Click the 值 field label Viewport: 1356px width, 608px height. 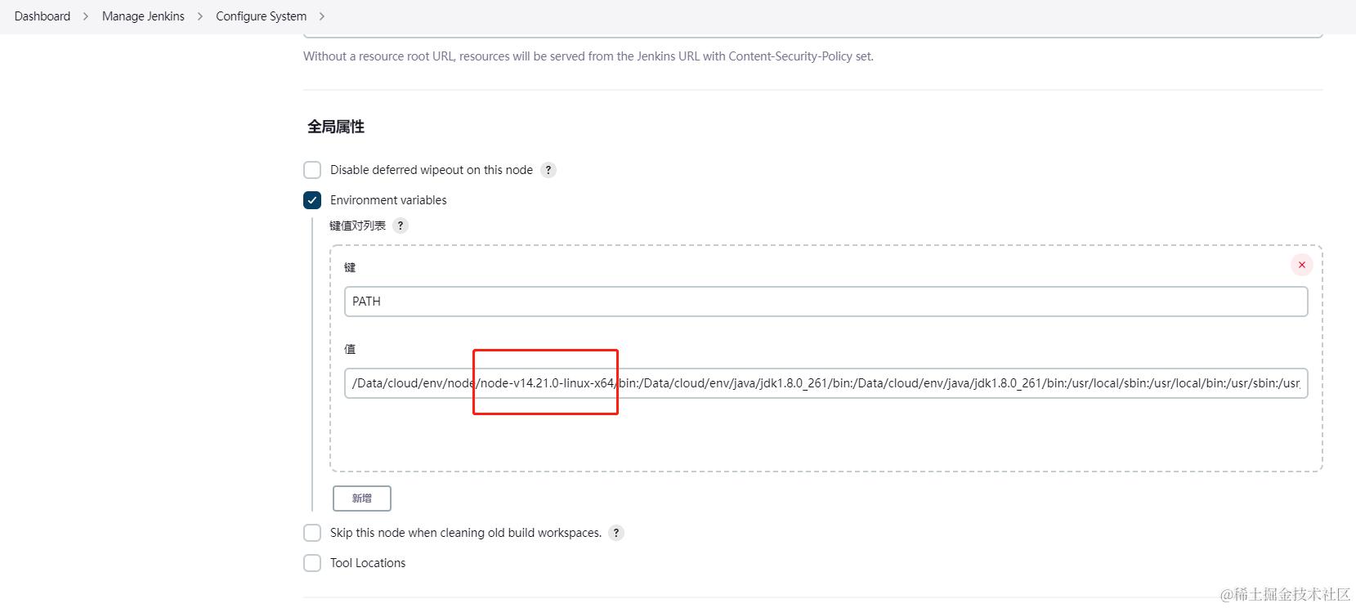pyautogui.click(x=350, y=349)
